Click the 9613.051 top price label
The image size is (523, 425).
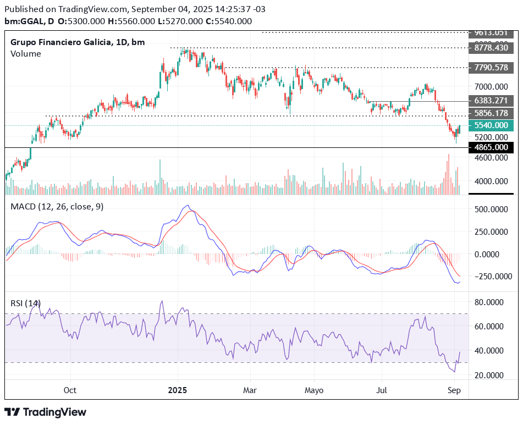491,32
